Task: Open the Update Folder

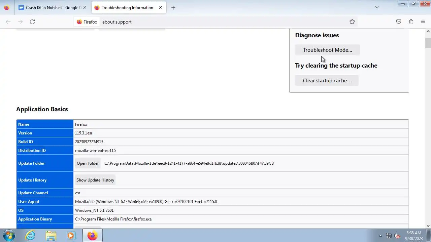Action: pos(88,163)
